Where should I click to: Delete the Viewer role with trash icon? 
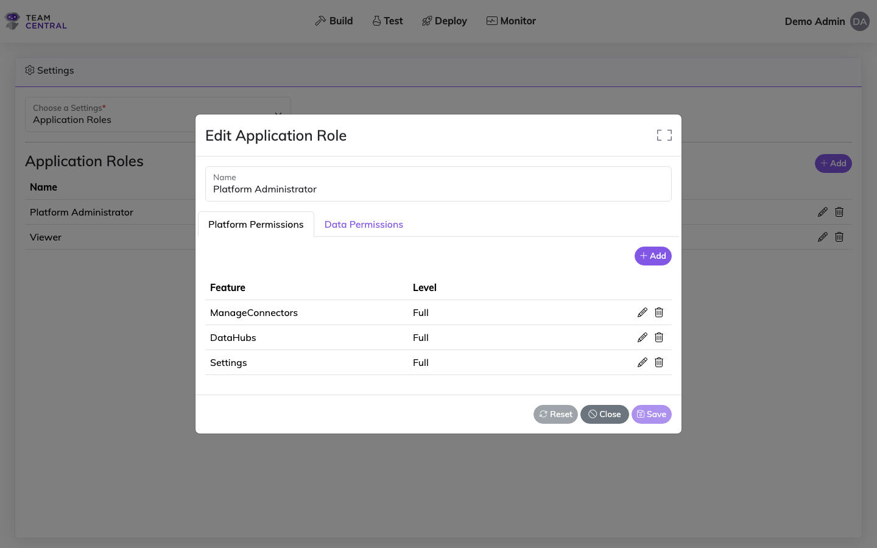pos(839,237)
